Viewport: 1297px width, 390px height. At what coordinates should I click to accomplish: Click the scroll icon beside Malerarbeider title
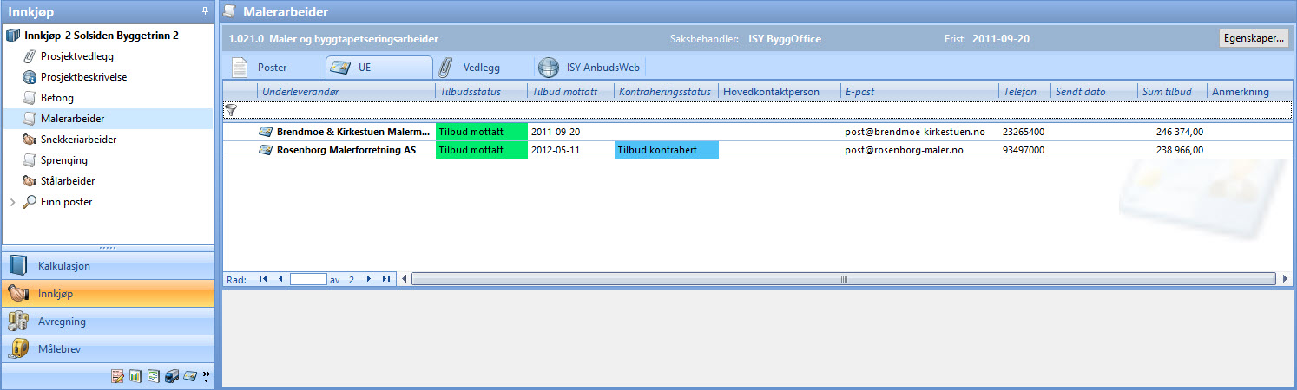click(228, 11)
